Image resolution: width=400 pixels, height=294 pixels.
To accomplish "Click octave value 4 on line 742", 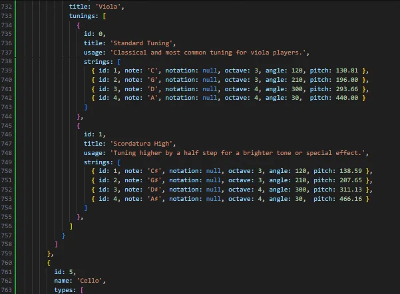I will 256,98.
